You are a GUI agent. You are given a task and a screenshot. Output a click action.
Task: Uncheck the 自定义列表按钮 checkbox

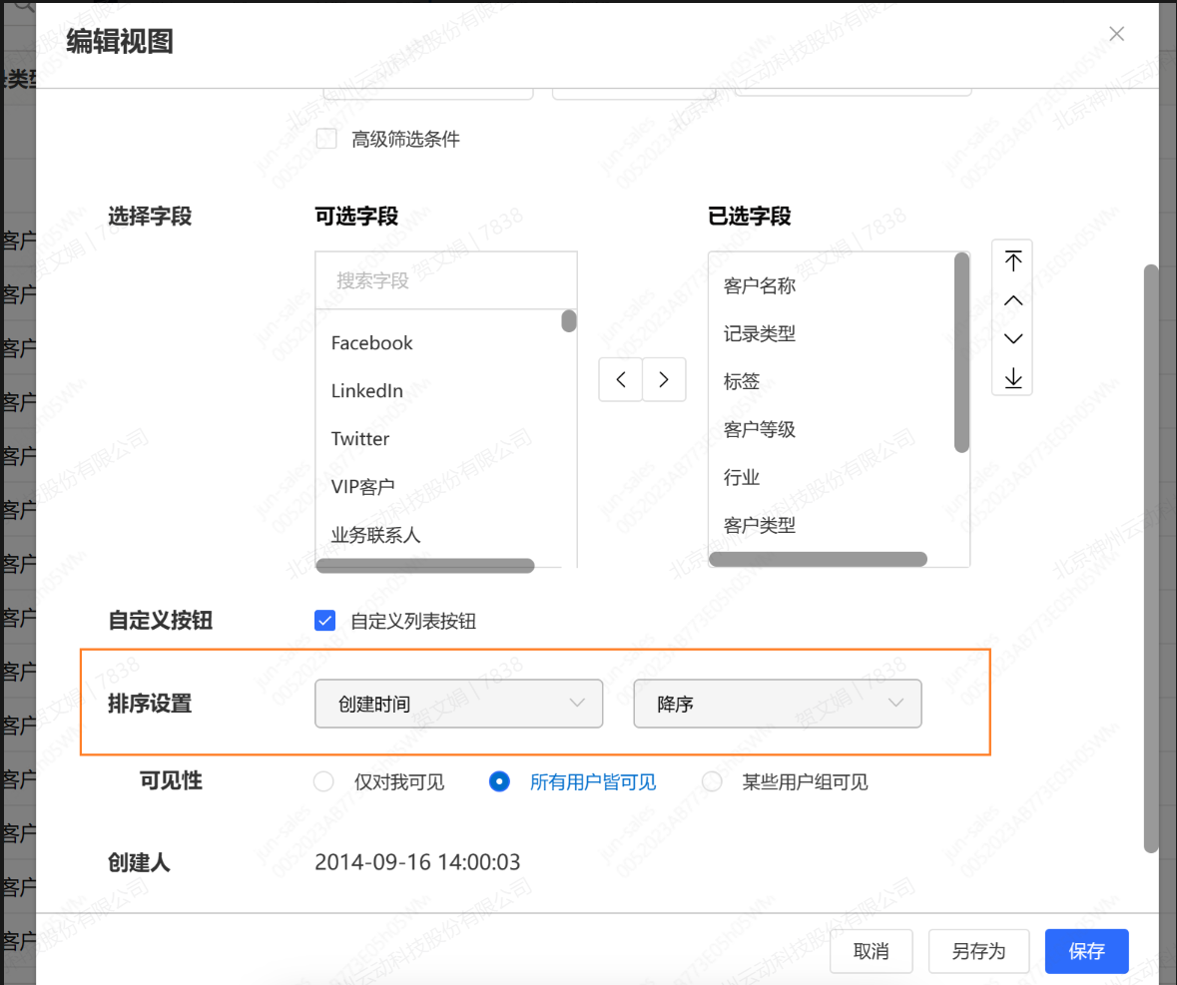coord(325,621)
